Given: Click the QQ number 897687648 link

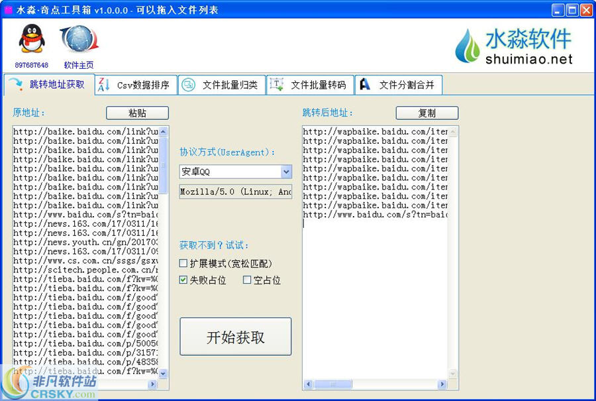Looking at the screenshot, I should (32, 65).
